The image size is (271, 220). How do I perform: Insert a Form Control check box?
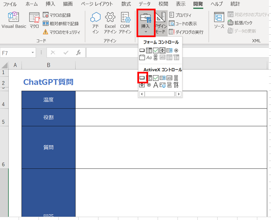pyautogui.click(x=156, y=50)
